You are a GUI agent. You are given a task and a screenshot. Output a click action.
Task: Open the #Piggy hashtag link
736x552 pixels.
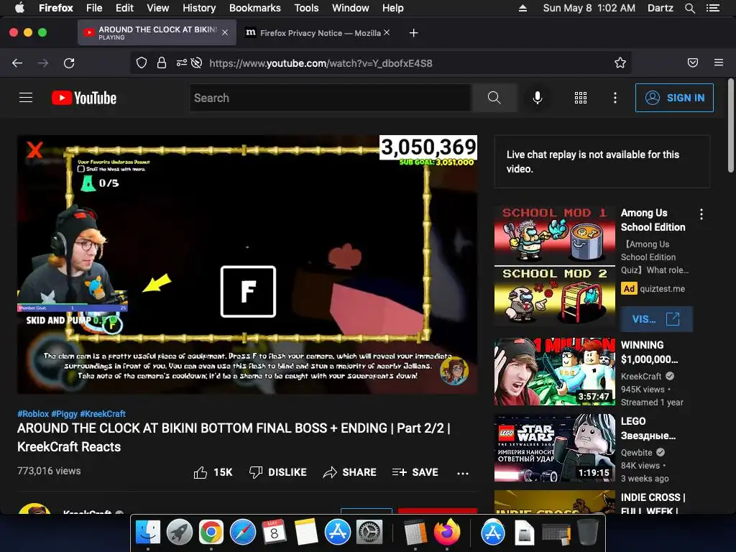64,413
